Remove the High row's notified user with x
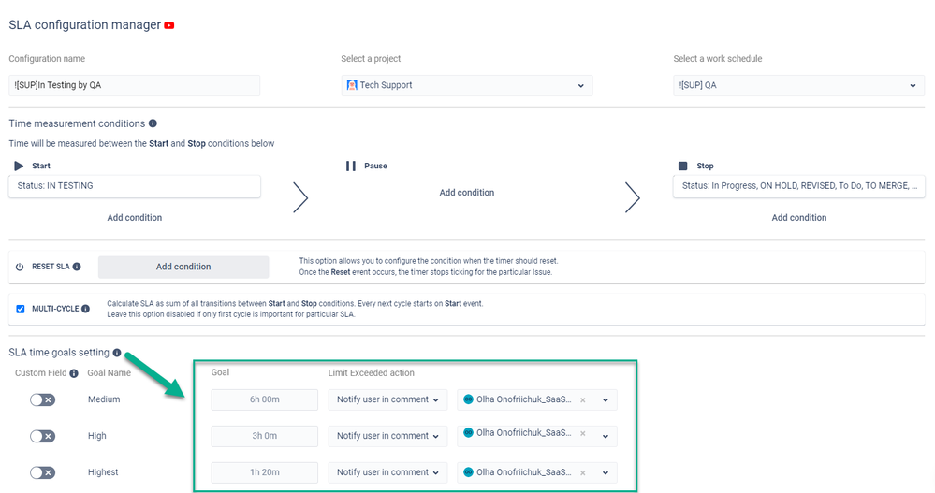This screenshot has height=493, width=935. 582,433
